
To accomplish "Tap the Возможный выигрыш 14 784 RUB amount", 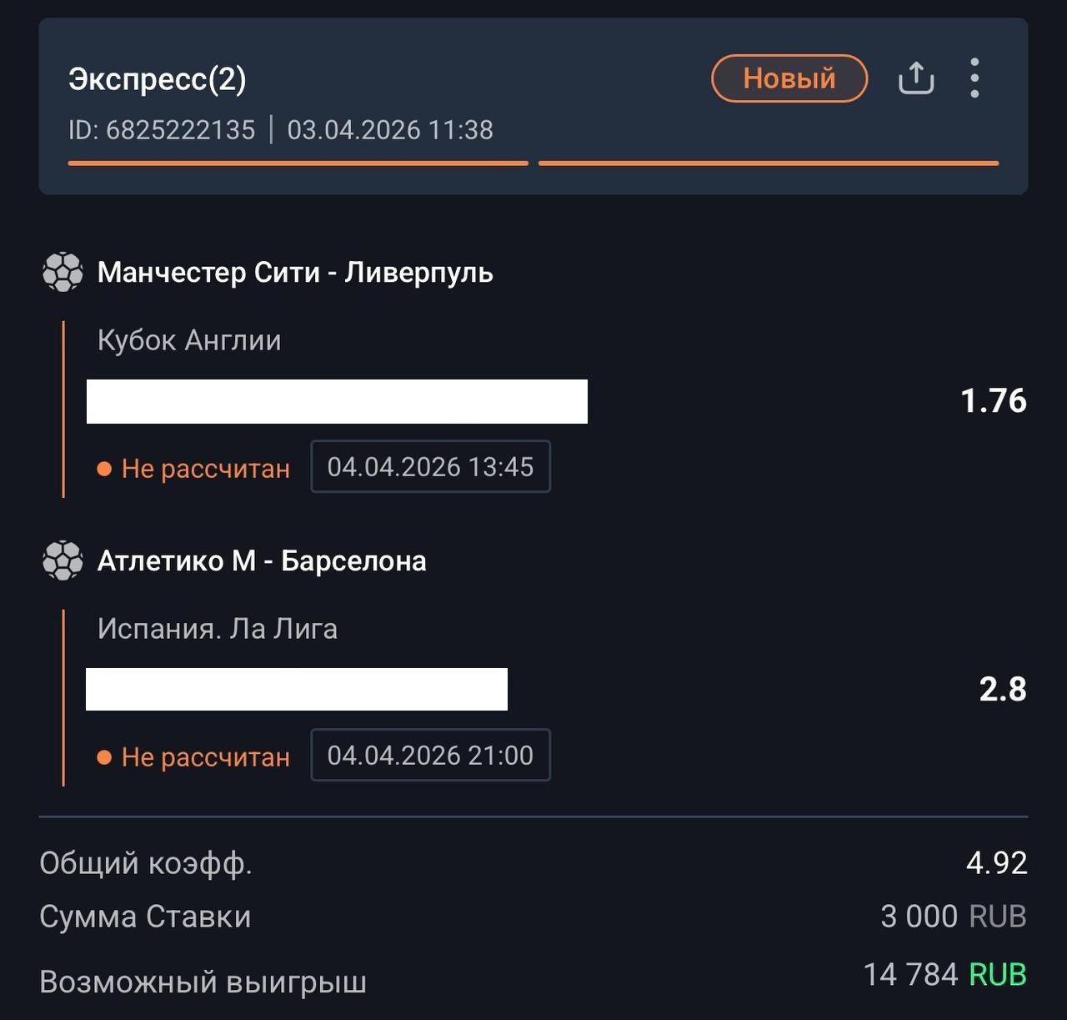I will point(944,975).
